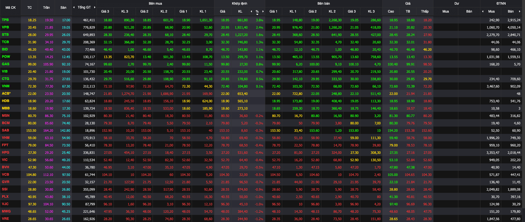Open the STB stock symbol

click(5, 35)
